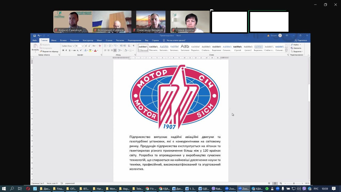The image size is (341, 192).
Task: Center-align the paragraph text
Action: [109, 50]
